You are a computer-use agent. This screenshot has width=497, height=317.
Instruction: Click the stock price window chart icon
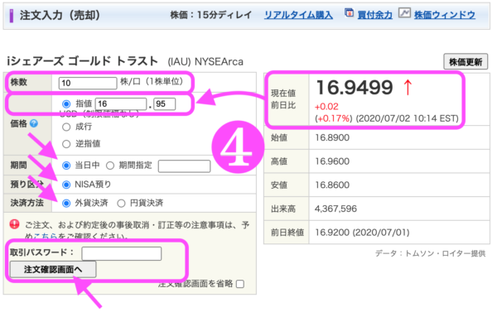404,13
